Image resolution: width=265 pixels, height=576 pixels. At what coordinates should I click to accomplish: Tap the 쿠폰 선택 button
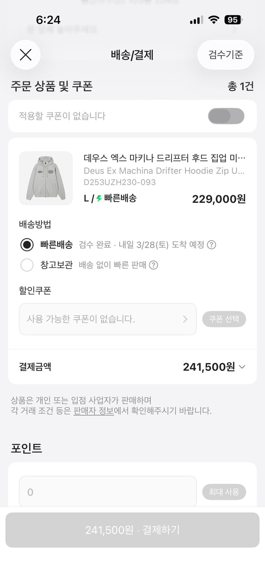click(224, 319)
